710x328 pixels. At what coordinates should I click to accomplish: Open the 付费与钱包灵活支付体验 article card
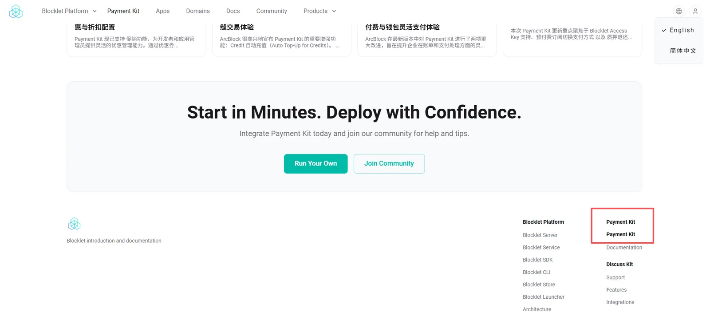coord(427,40)
